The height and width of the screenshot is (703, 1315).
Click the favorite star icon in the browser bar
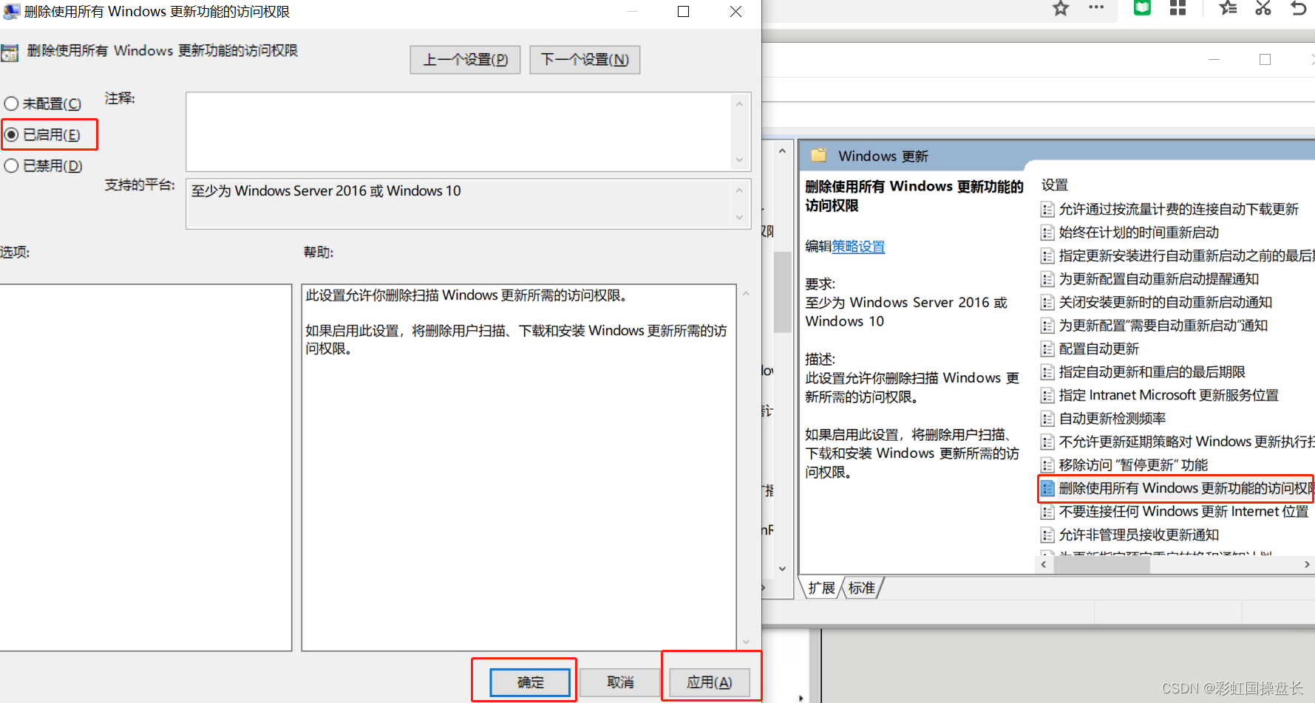1061,9
